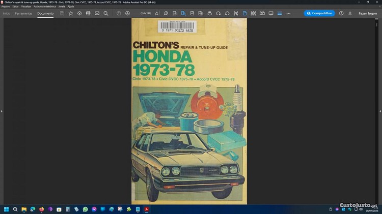Print the document using printer icon

coord(88,13)
